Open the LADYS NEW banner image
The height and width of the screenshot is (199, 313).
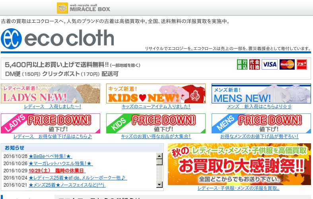pyautogui.click(x=51, y=94)
